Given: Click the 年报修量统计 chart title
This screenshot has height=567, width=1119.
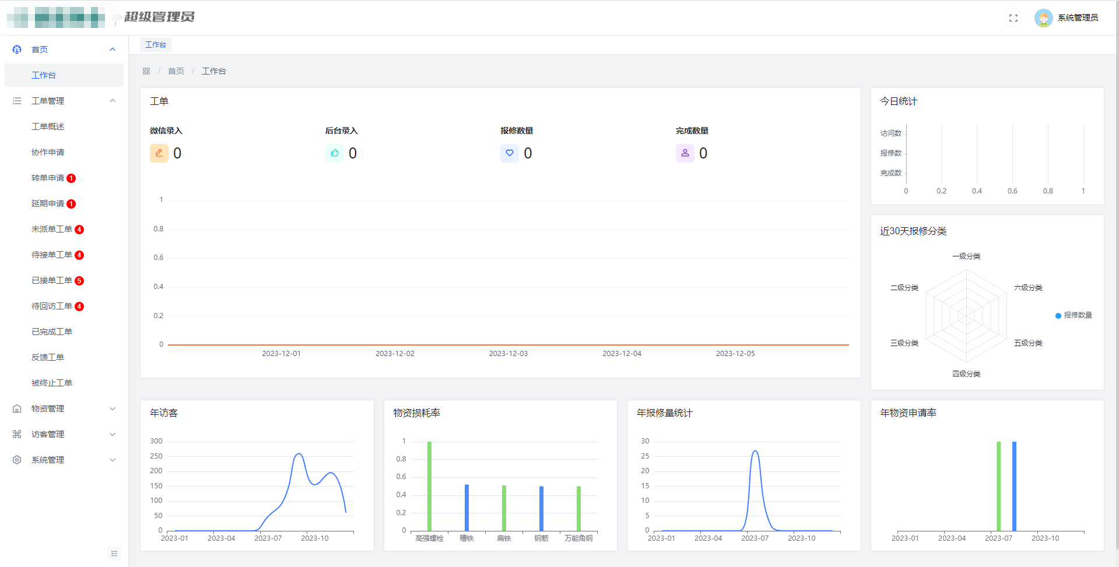Looking at the screenshot, I should (665, 413).
